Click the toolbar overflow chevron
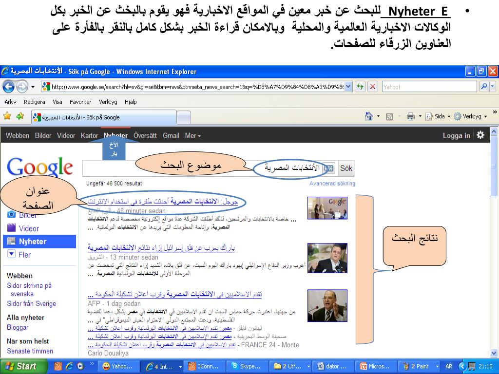Screen dimensions: 499x374 click(x=495, y=112)
